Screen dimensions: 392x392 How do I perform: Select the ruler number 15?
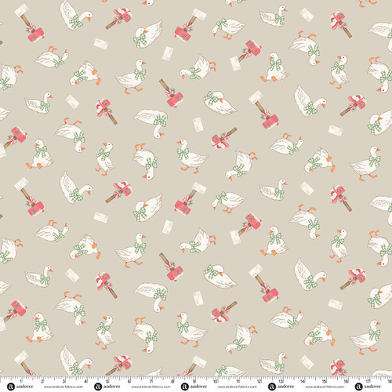[x=325, y=382]
